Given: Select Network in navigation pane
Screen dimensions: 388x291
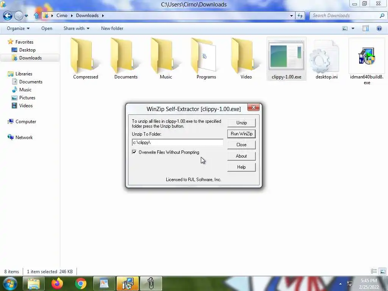Looking at the screenshot, I should point(24,137).
